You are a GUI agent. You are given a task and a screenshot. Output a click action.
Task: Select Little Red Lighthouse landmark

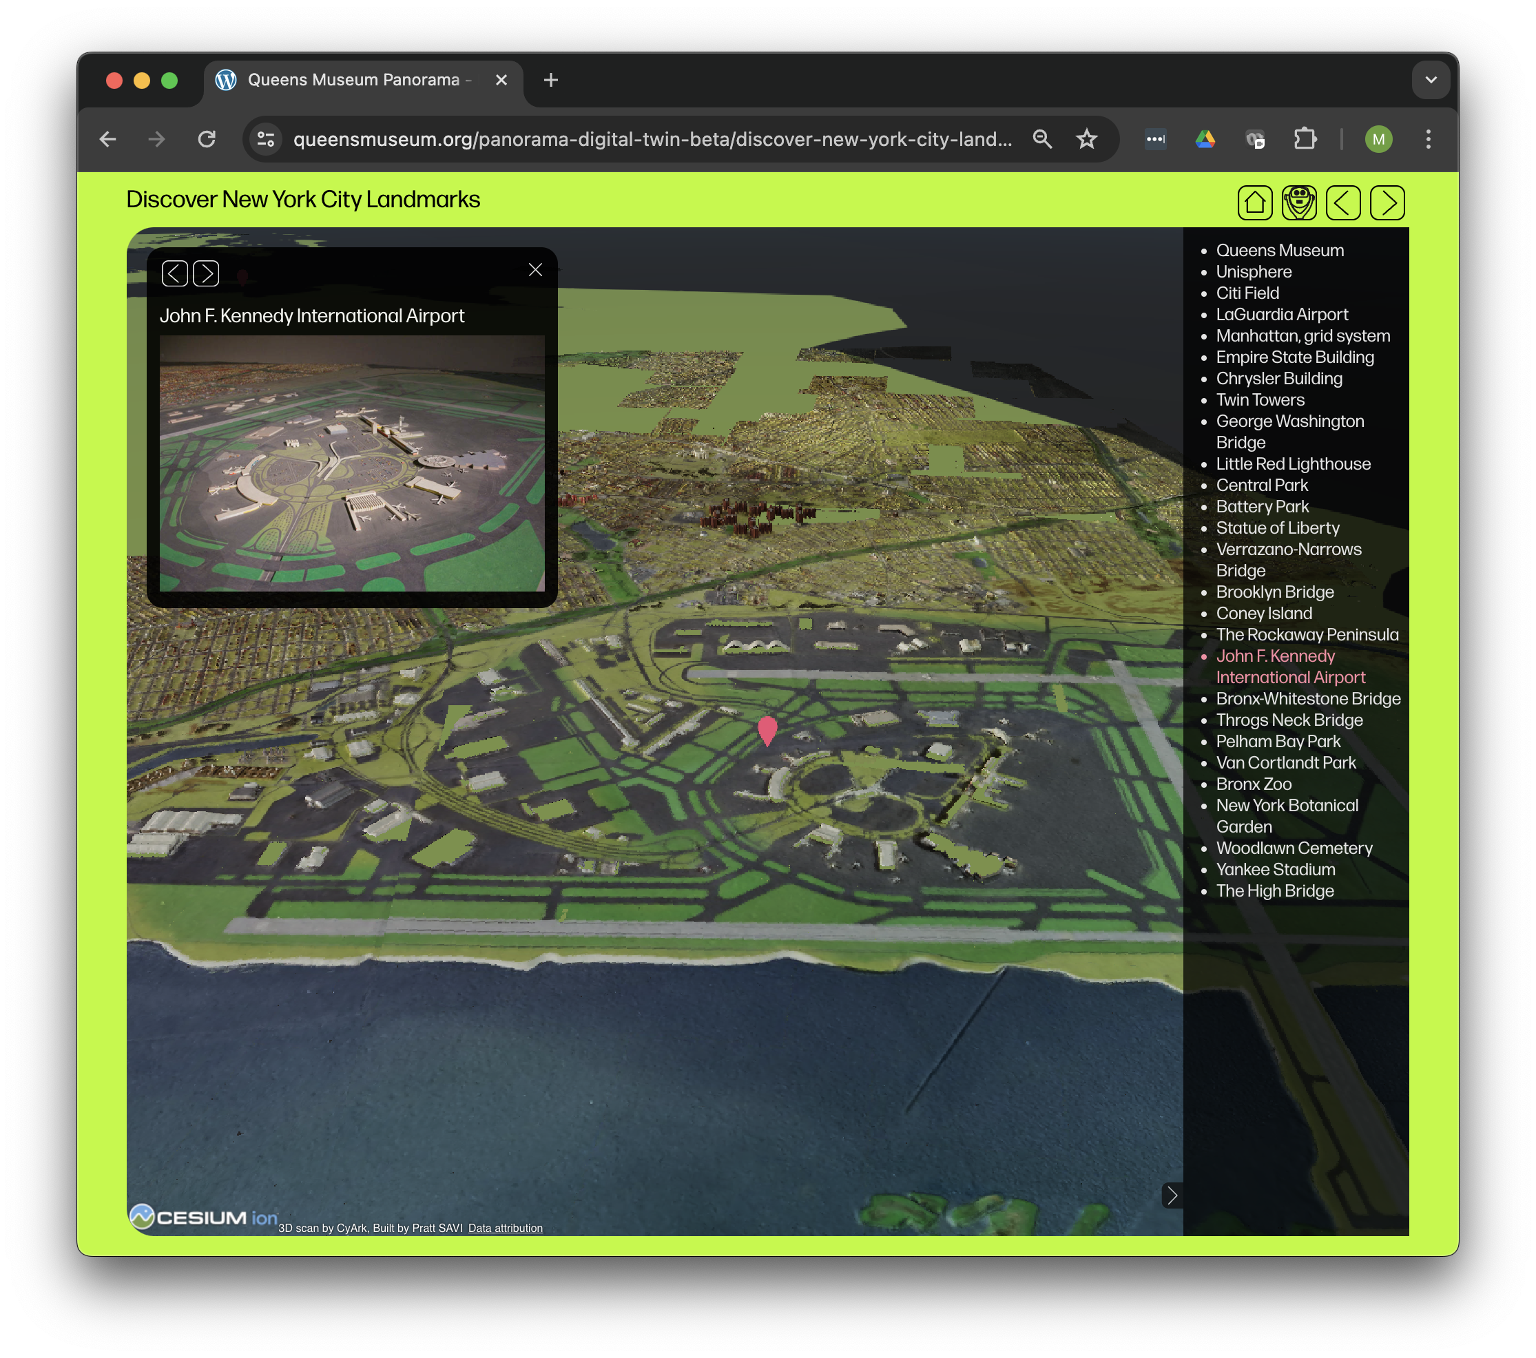(x=1293, y=464)
